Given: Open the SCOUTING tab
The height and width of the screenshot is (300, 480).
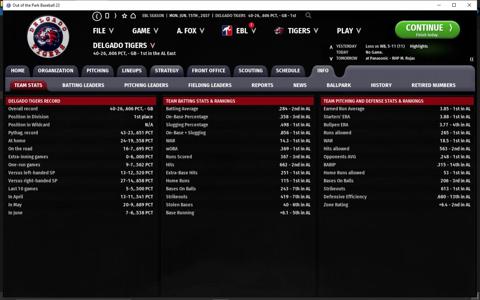Looking at the screenshot, I should 251,71.
